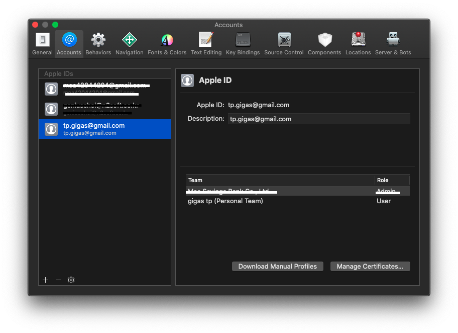Viewport: 458px width, 333px height.
Task: Select tp.gigas@gmail.com account in list
Action: (104, 129)
